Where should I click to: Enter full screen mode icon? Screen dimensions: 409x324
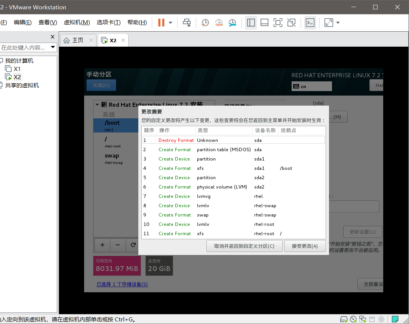[278, 23]
